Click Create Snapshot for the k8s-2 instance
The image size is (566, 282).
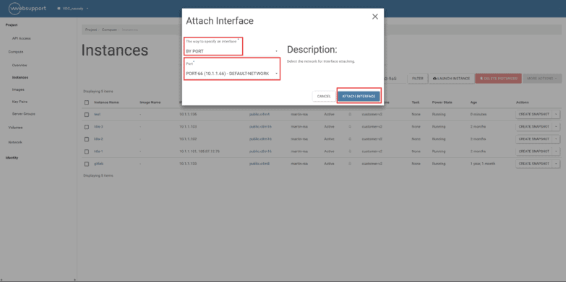[x=533, y=139]
